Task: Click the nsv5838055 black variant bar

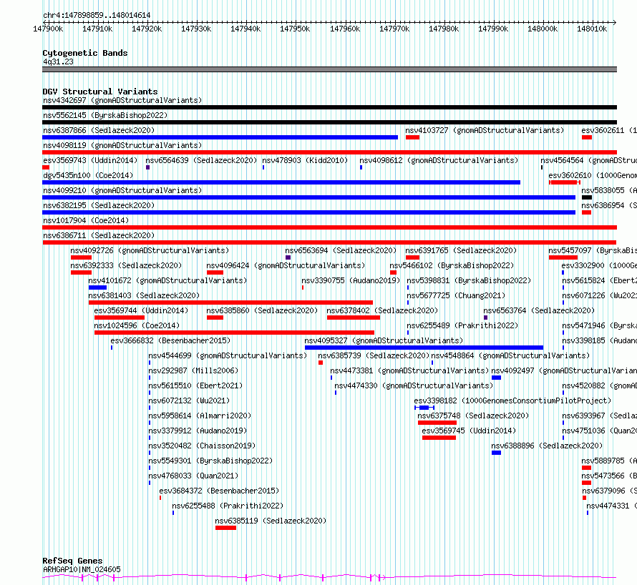Action: pyautogui.click(x=587, y=197)
